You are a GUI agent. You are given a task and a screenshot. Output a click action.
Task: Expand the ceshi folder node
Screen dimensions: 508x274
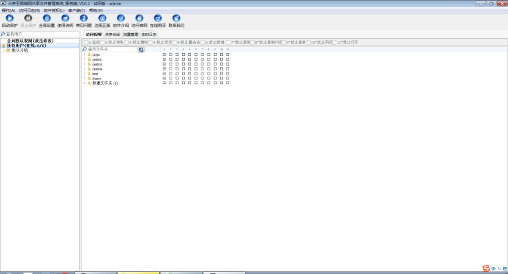click(84, 55)
